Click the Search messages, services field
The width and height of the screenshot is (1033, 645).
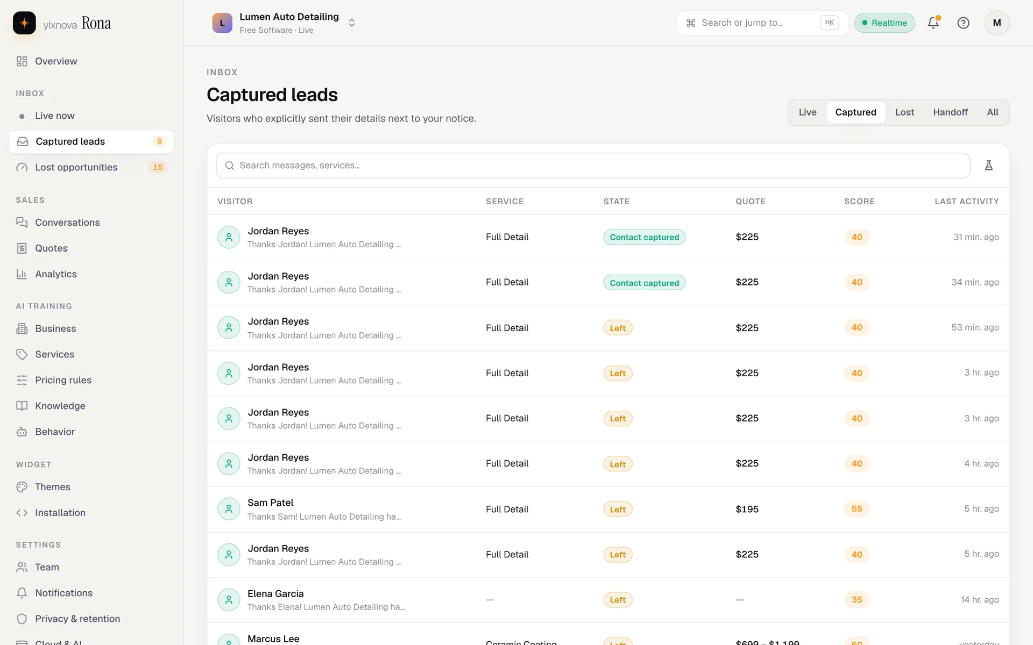coord(593,166)
